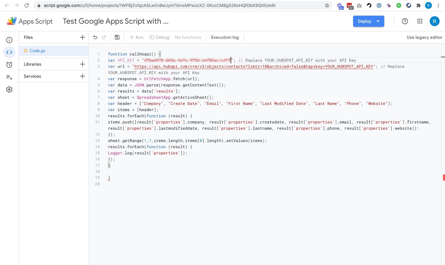445x265 pixels.
Task: Click the browser address bar URL
Action: 160,5
